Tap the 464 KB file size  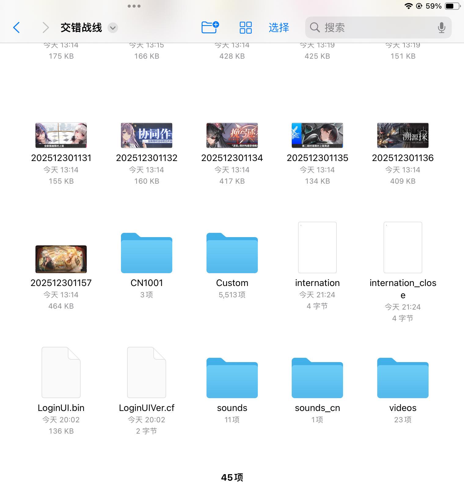click(x=61, y=306)
